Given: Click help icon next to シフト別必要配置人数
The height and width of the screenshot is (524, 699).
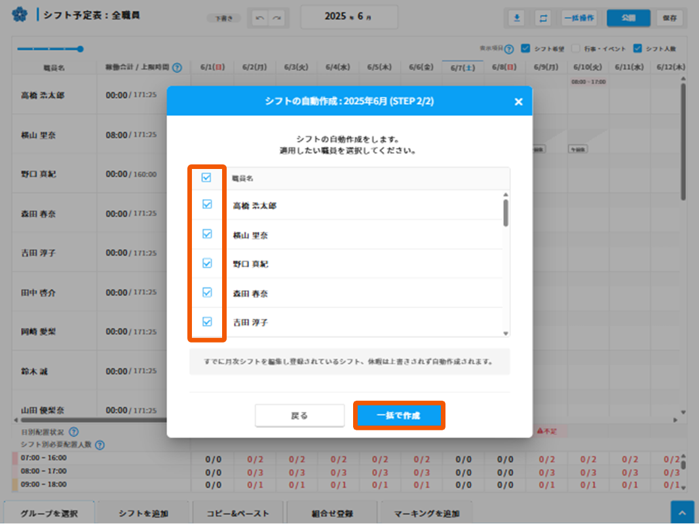Looking at the screenshot, I should tap(100, 445).
